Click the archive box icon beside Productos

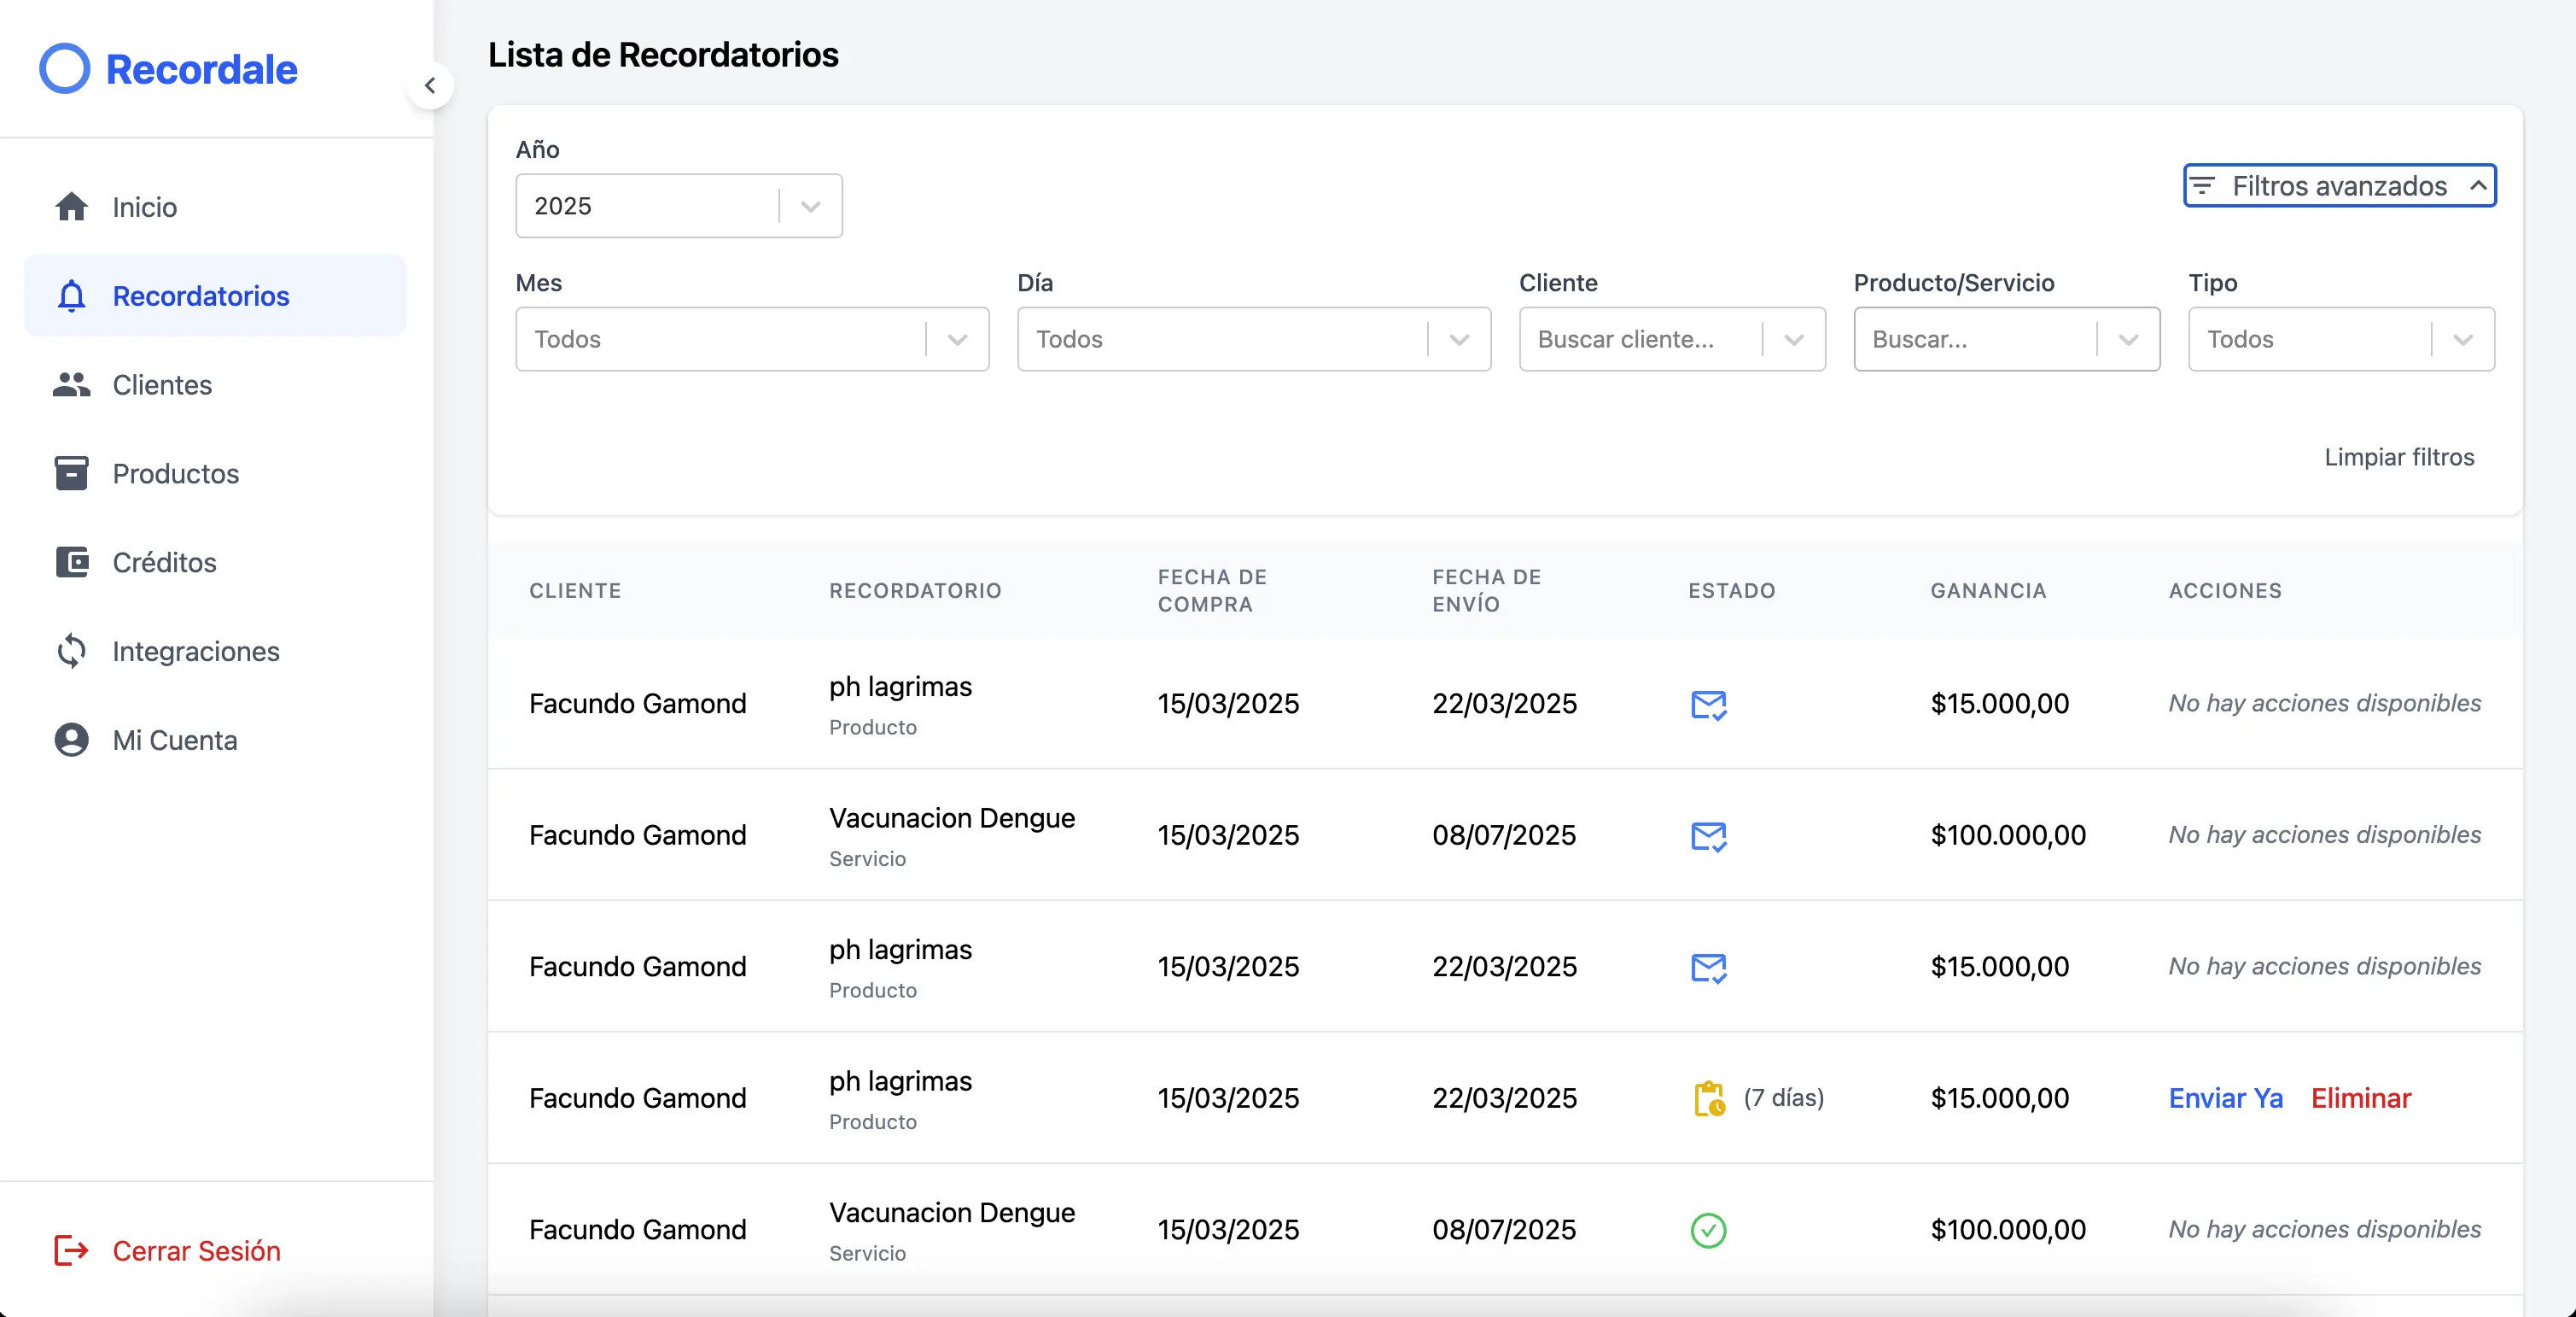pos(71,473)
